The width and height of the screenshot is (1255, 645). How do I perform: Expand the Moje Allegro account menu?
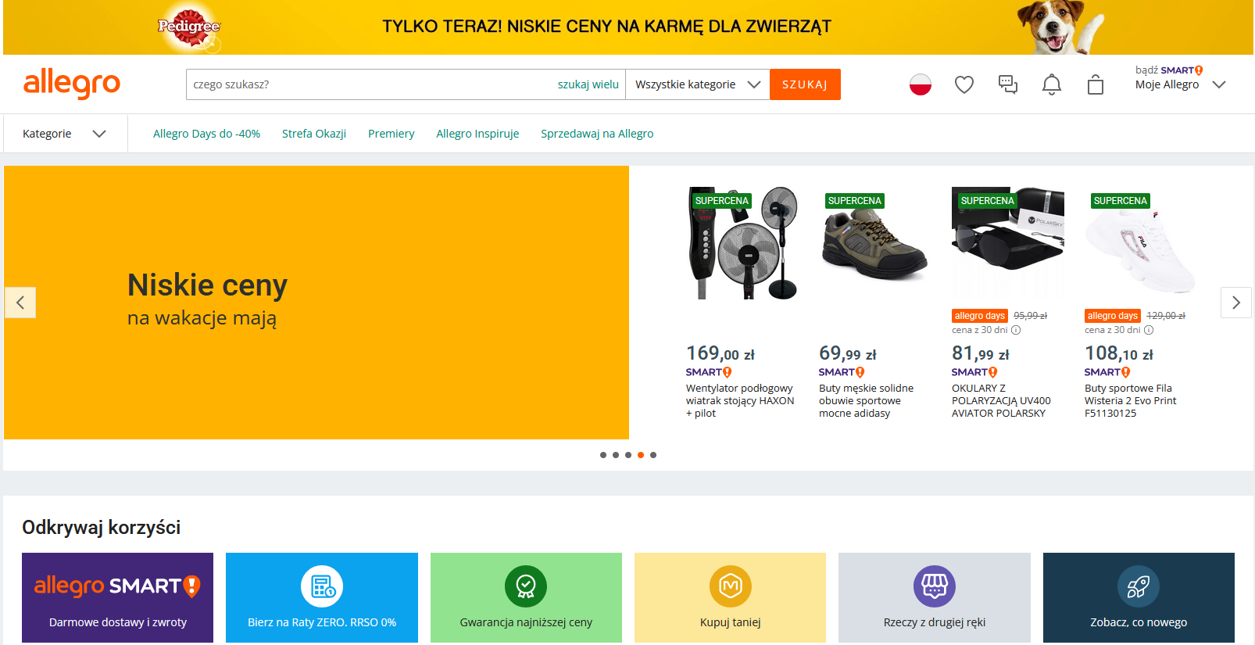pos(1181,84)
